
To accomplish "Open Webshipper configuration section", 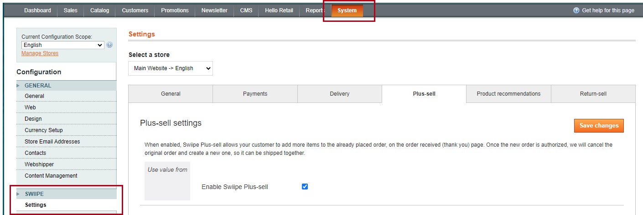I will click(39, 164).
